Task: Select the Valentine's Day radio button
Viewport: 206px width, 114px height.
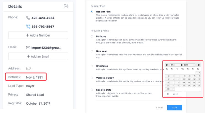Action: tap(92, 78)
